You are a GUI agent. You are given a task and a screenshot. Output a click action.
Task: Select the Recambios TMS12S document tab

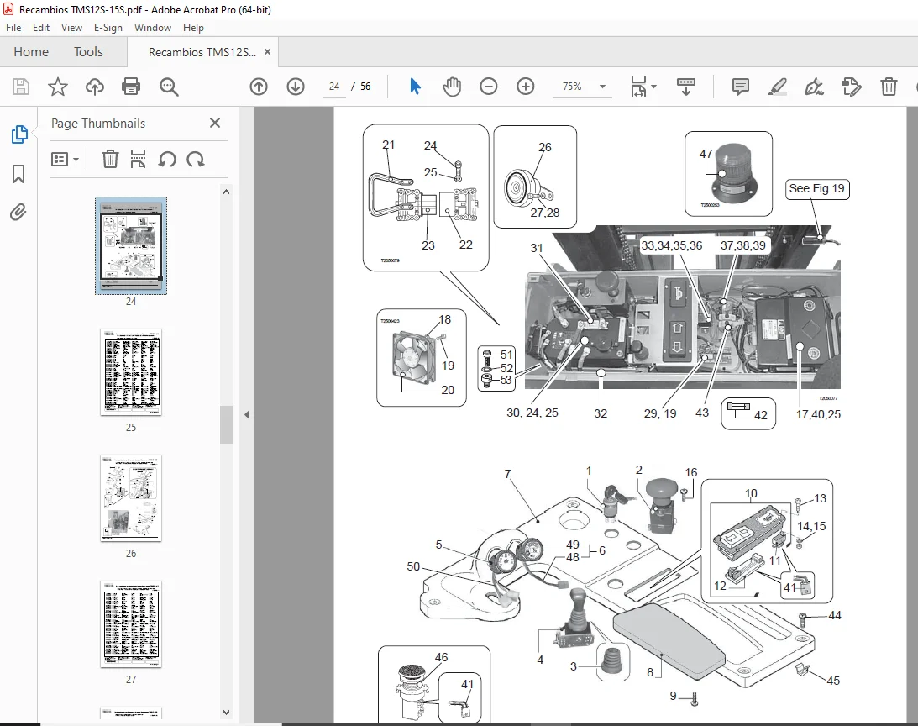[202, 52]
